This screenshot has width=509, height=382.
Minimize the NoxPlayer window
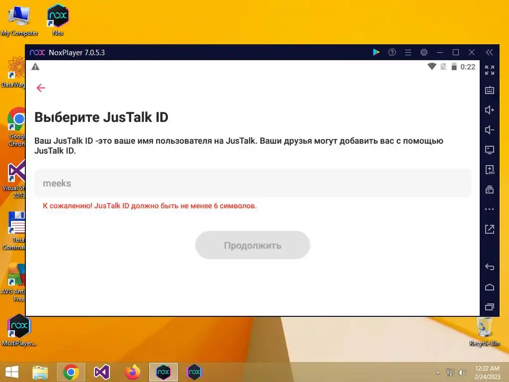[440, 52]
